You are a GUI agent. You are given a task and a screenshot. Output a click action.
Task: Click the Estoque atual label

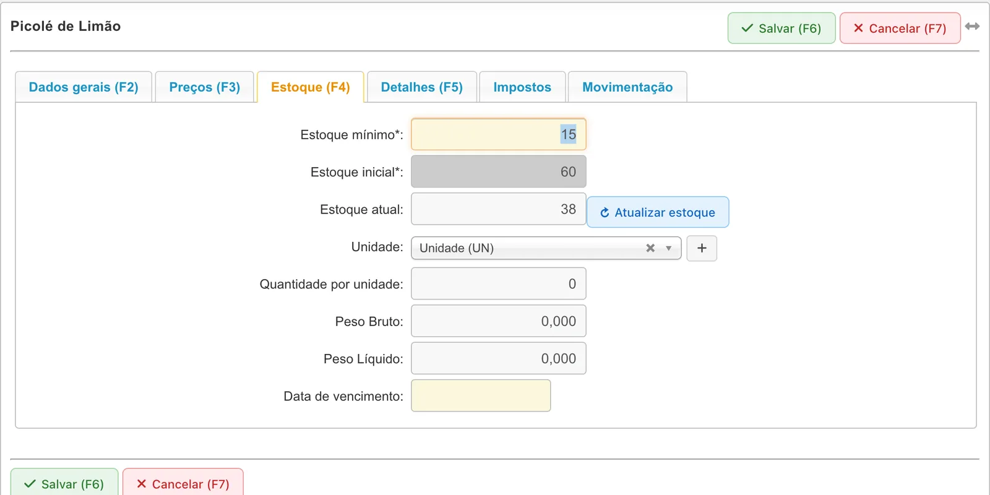tap(361, 210)
